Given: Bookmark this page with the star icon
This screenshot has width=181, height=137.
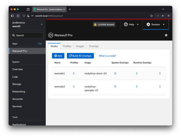Looking at the screenshot, I should (x=151, y=16).
